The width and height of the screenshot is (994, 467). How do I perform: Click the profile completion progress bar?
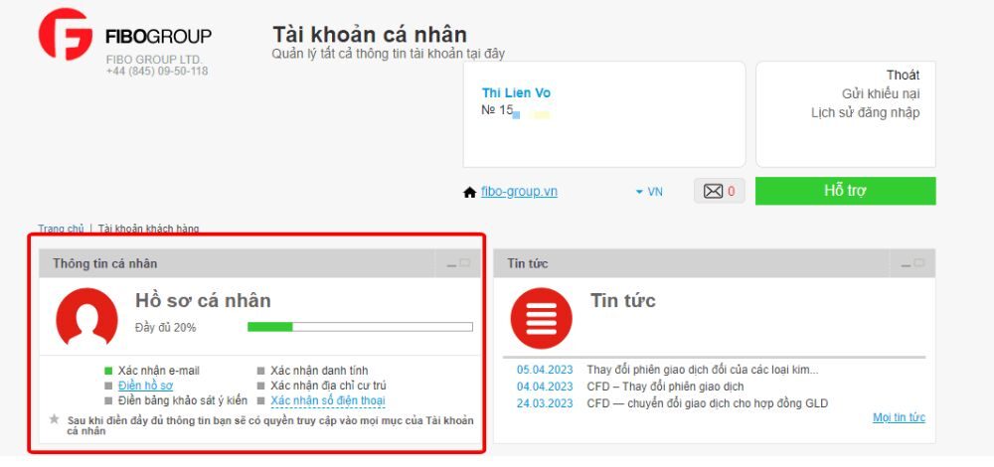(360, 327)
